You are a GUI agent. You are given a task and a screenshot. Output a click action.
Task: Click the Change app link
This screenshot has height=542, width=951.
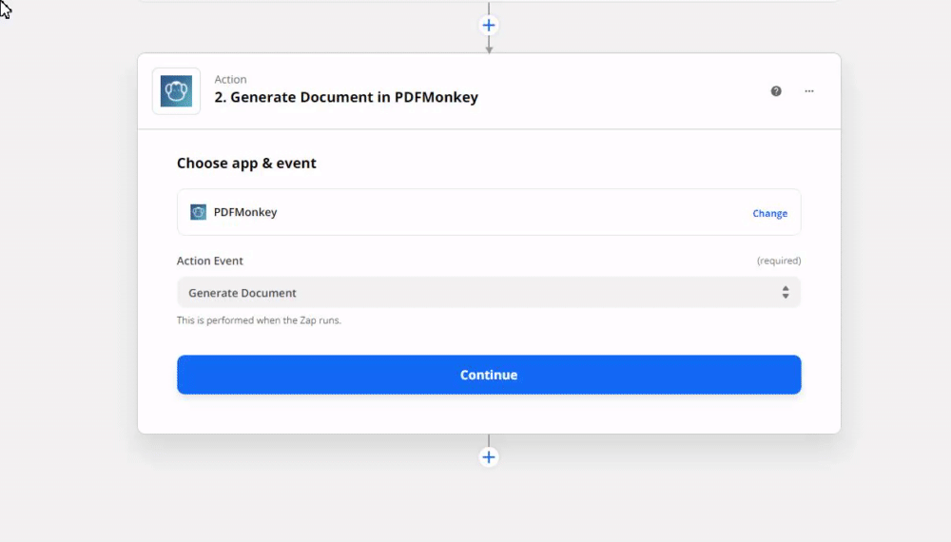point(769,213)
